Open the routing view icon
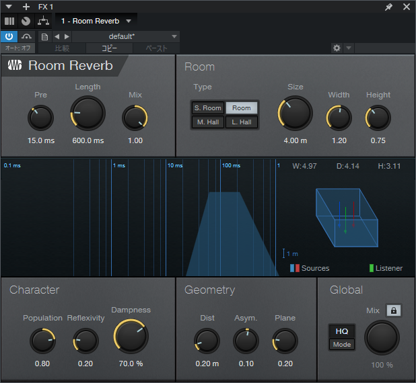Image resolution: width=416 pixels, height=383 pixels. (x=43, y=21)
